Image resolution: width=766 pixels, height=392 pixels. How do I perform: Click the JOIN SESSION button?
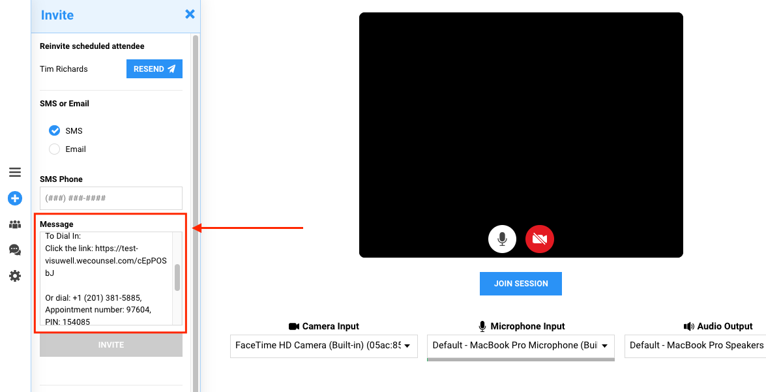click(x=521, y=284)
